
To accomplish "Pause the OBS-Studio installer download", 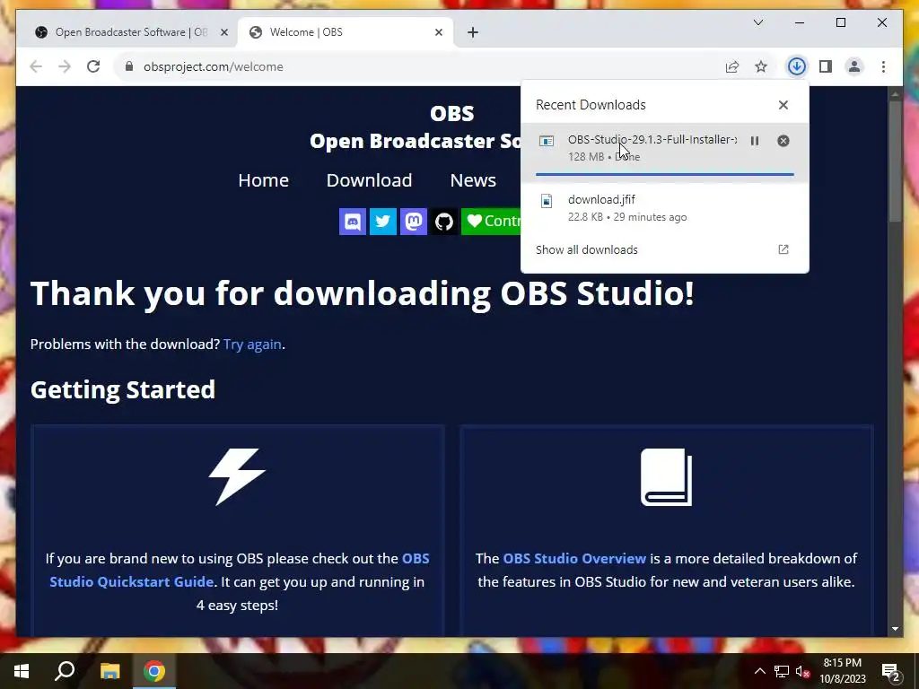I will 755,141.
